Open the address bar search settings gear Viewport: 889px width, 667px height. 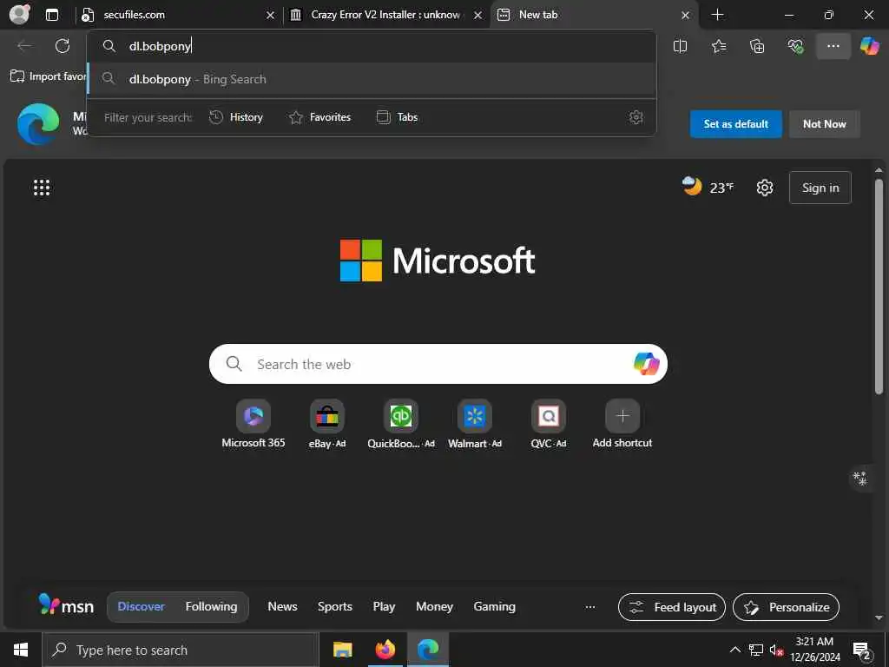pyautogui.click(x=635, y=117)
